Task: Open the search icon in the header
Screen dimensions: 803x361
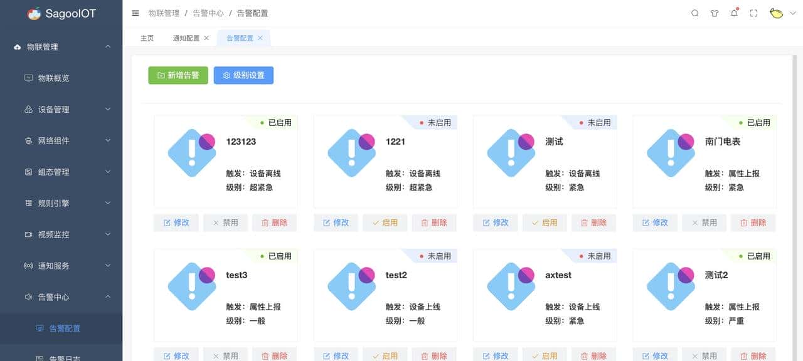Action: tap(694, 13)
